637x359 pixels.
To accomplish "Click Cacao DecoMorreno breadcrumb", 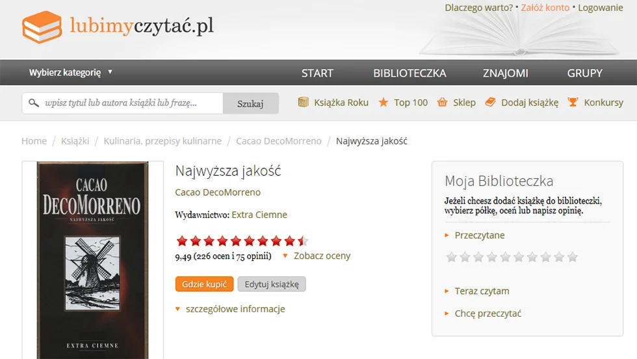I will [279, 141].
